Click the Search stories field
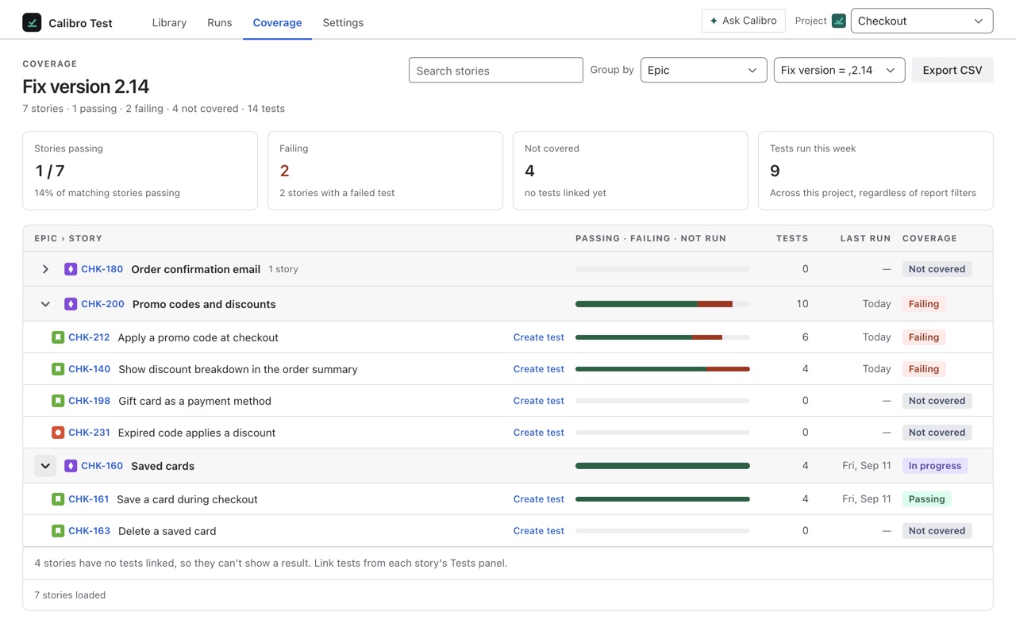This screenshot has width=1016, height=635. click(x=496, y=70)
